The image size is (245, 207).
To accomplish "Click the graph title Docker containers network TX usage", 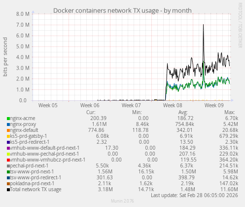I will click(122, 11).
